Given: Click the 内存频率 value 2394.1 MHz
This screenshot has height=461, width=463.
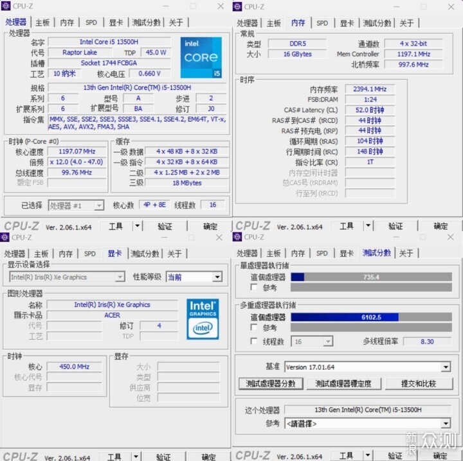Looking at the screenshot, I should point(370,89).
